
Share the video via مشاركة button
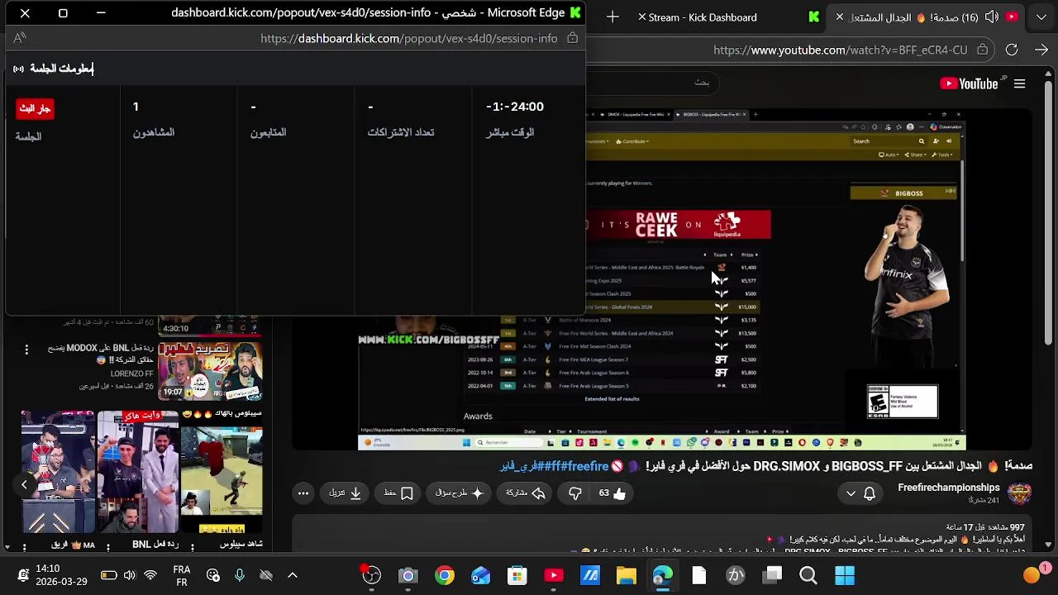(526, 493)
